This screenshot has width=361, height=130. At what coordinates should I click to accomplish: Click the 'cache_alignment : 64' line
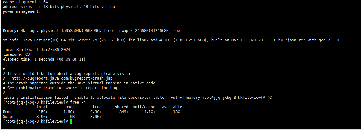click(25, 2)
